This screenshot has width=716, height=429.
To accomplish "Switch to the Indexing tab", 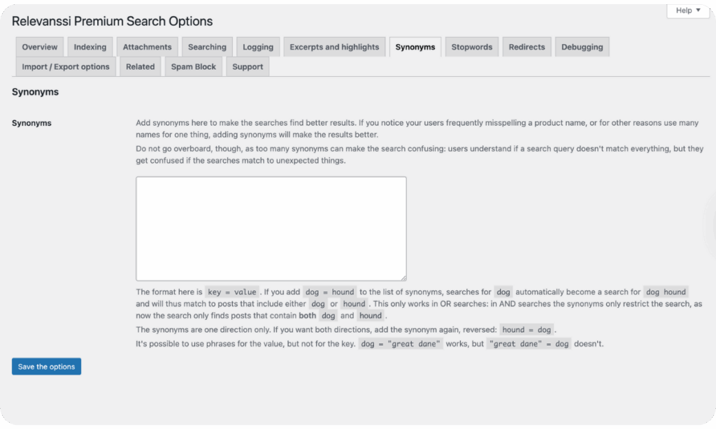I will (90, 47).
